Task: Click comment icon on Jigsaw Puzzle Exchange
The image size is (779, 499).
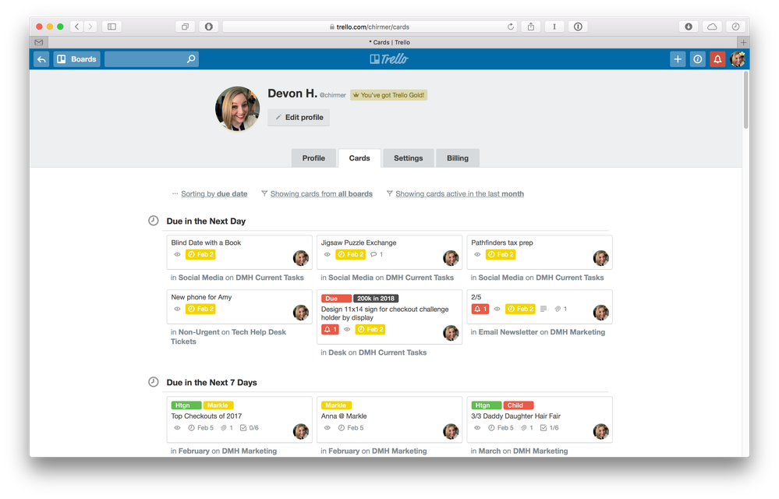Action: (x=374, y=255)
